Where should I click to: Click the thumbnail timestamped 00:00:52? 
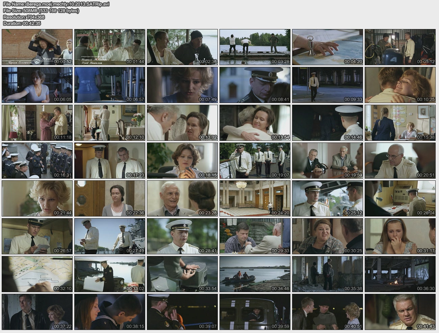(37, 47)
